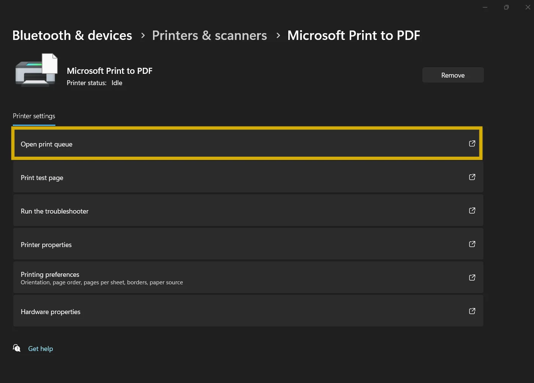Screen dimensions: 534x383
Task: Click the Microsoft Print to PDF page title
Action: coord(353,35)
